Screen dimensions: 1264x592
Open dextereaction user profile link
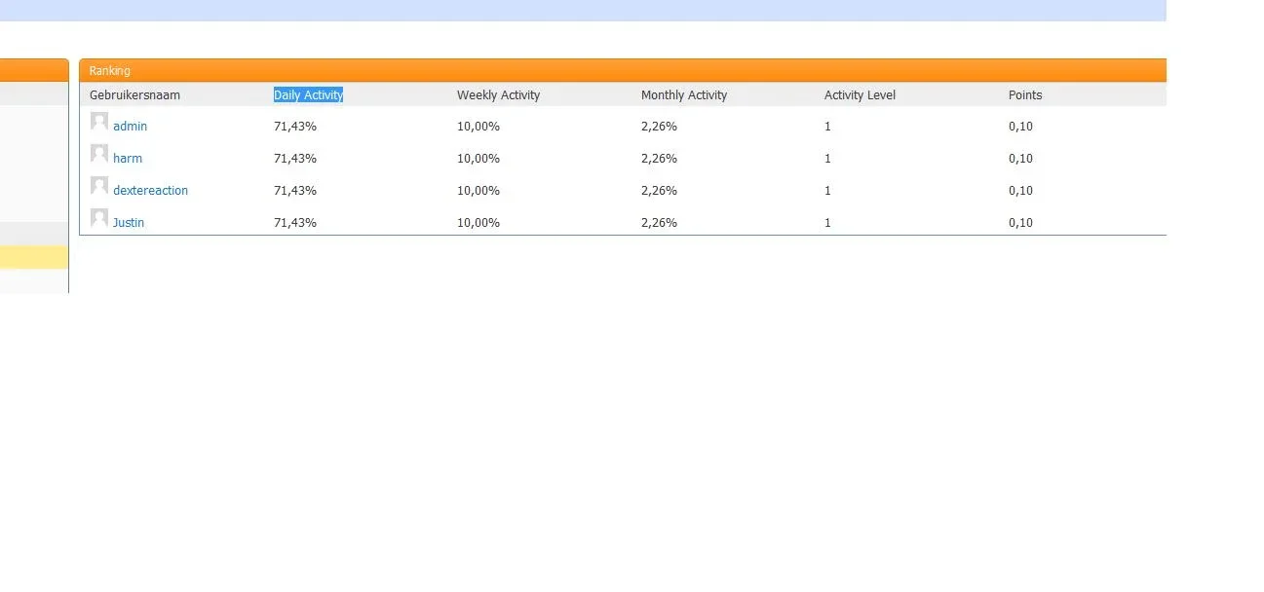tap(150, 191)
